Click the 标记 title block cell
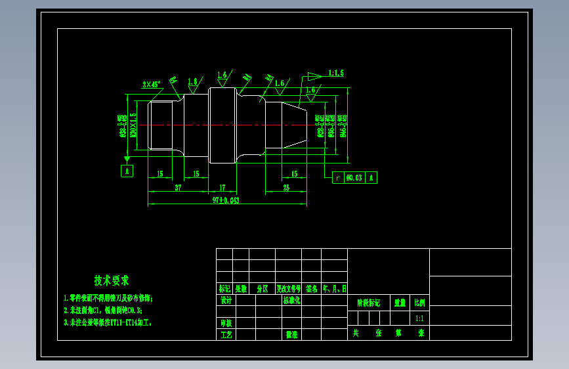Image resolution: width=569 pixels, height=369 pixels. click(224, 289)
